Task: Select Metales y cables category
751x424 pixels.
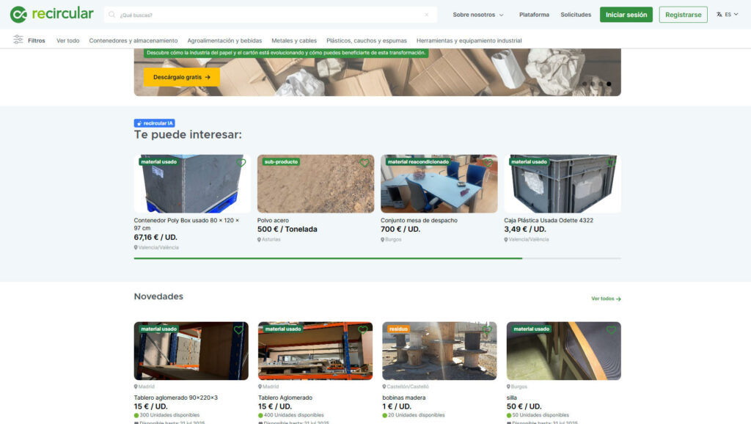Action: 294,41
